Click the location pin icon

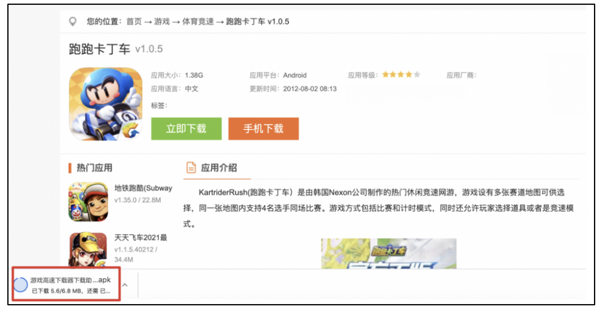(x=73, y=22)
